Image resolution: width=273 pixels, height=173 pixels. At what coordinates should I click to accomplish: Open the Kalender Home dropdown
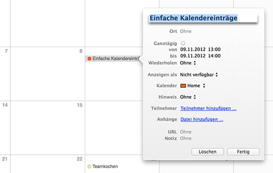click(193, 86)
